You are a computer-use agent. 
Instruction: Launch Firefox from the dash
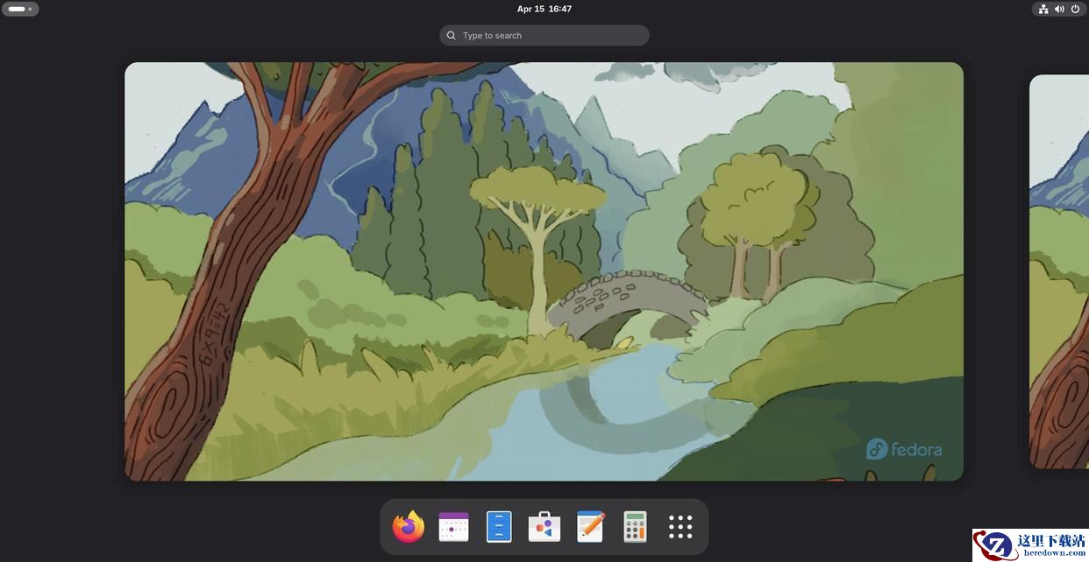pos(408,527)
